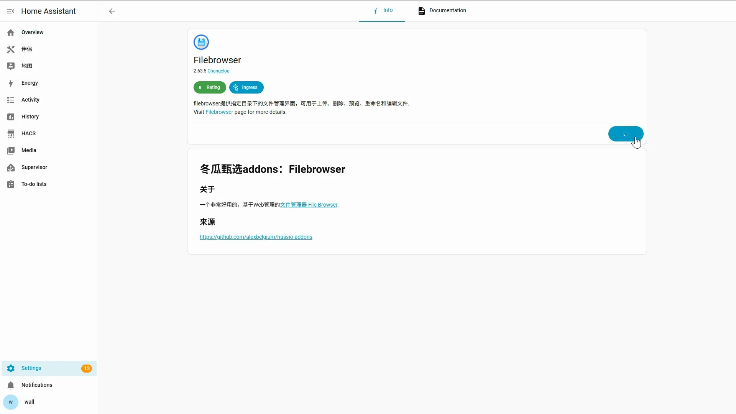Image resolution: width=736 pixels, height=414 pixels.
Task: Open the To-do lists menu label
Action: (34, 184)
